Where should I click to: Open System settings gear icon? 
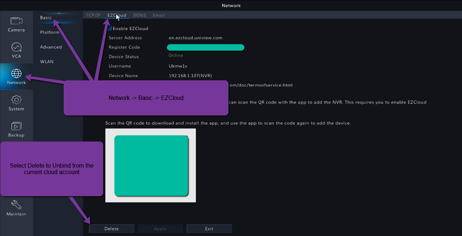[x=16, y=100]
